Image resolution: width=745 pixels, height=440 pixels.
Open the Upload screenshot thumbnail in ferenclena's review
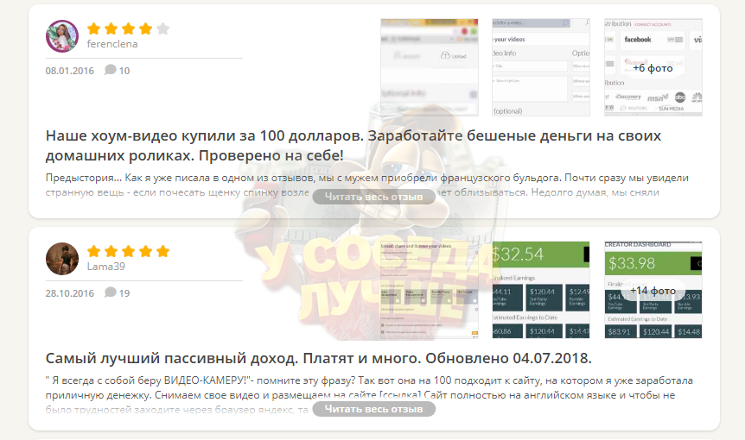429,67
